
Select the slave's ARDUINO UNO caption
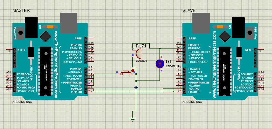point(192,102)
